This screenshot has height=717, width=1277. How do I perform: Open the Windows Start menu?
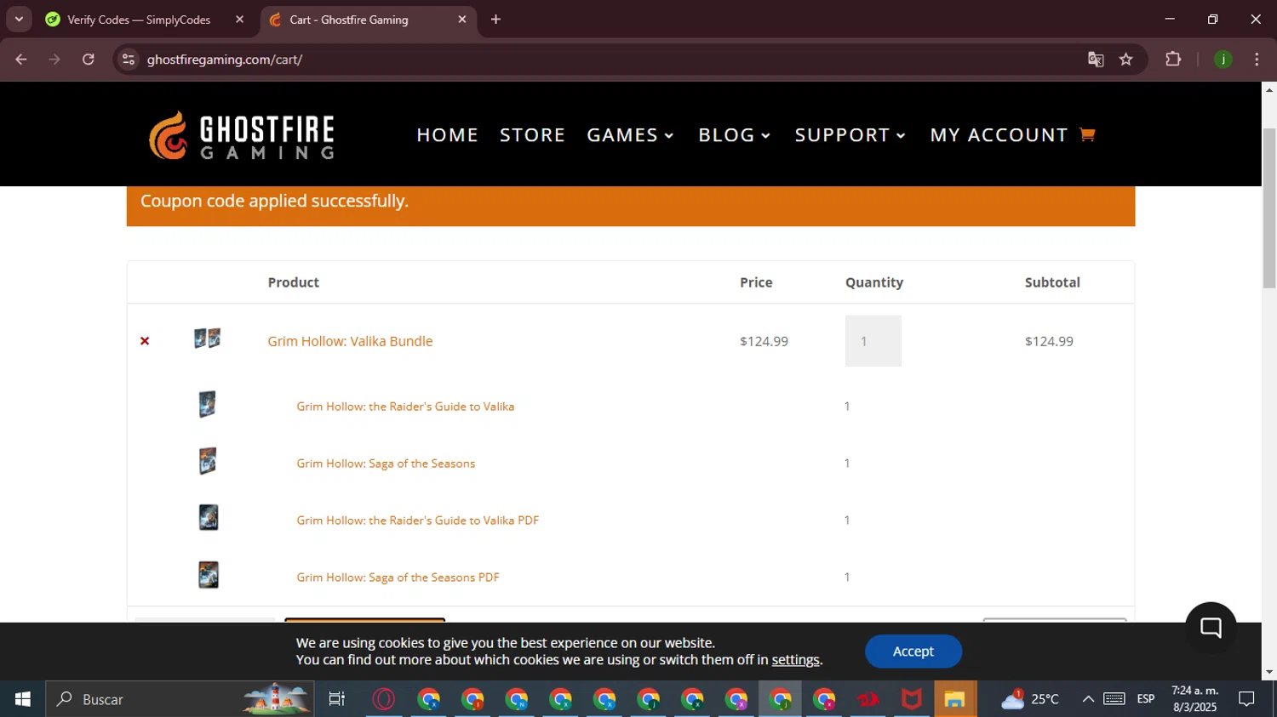click(22, 699)
